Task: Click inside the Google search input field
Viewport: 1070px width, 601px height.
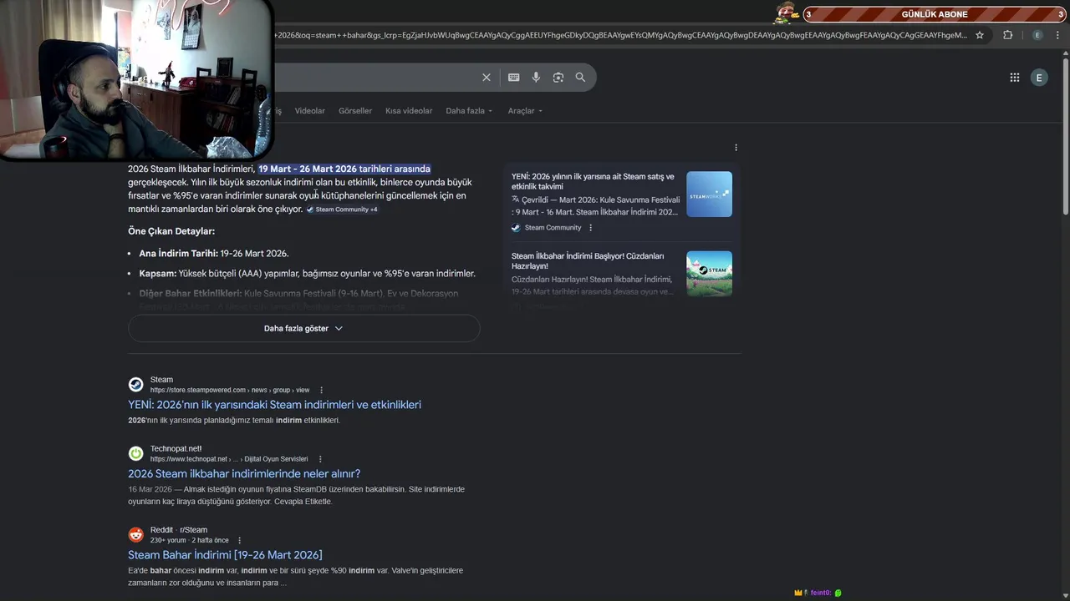Action: pos(376,78)
